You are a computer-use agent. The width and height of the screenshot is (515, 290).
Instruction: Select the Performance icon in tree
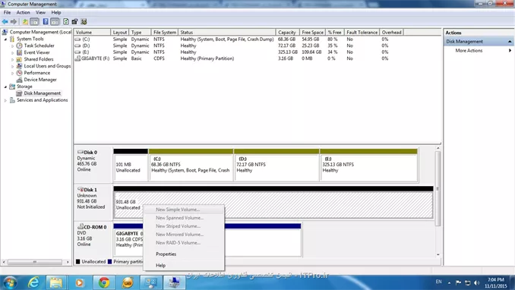(x=20, y=73)
